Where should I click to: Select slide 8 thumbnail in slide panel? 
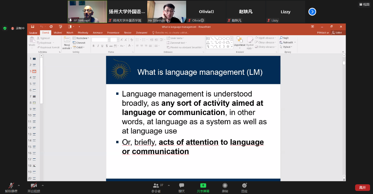pyautogui.click(x=34, y=103)
